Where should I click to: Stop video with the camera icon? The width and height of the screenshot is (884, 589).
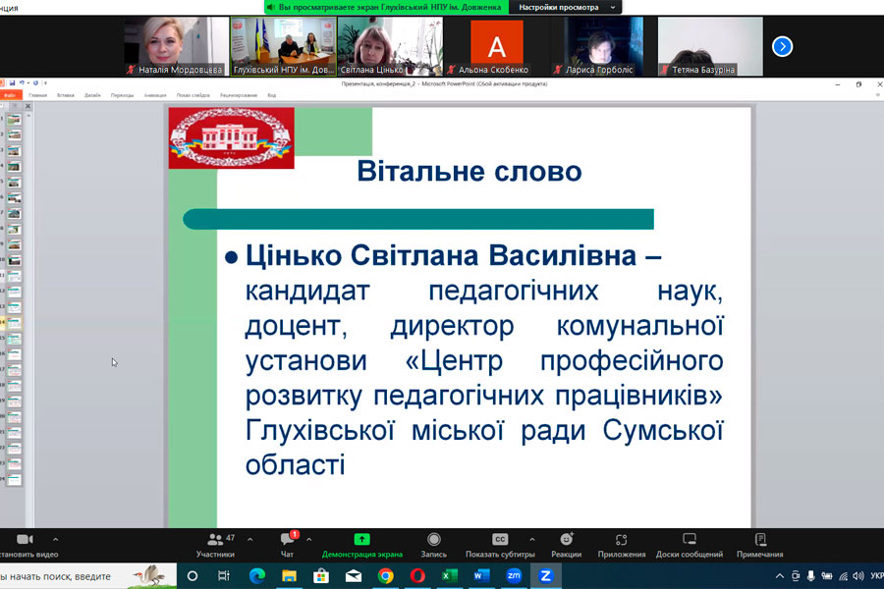pos(25,539)
